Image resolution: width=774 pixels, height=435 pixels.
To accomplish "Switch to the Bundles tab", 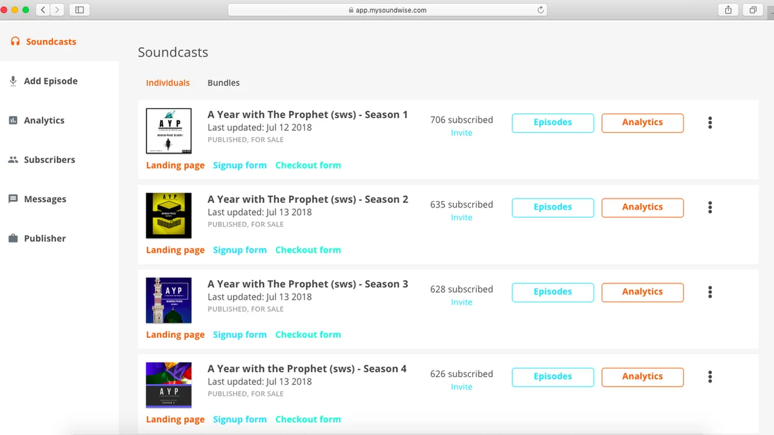I will click(x=223, y=82).
